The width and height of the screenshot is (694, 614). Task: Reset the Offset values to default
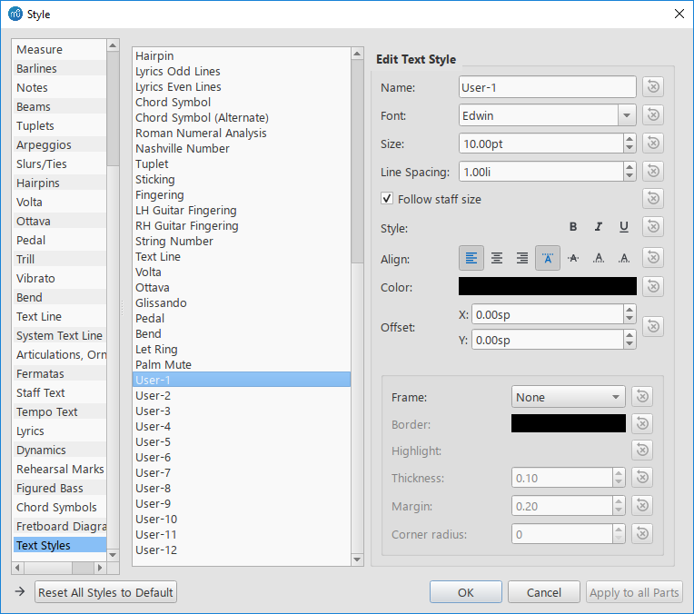click(653, 327)
